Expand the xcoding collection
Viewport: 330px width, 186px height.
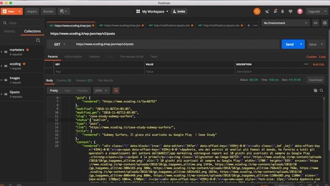coord(2,66)
